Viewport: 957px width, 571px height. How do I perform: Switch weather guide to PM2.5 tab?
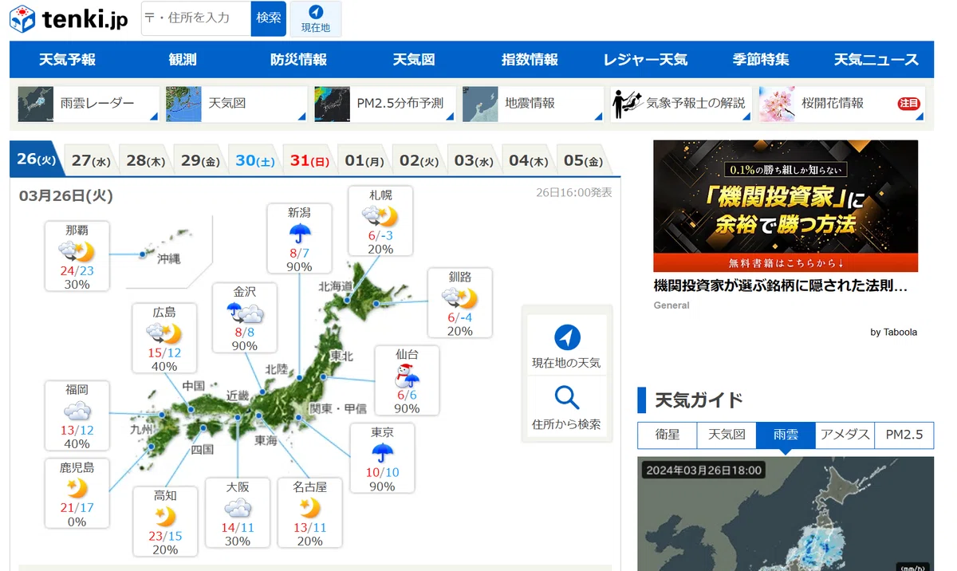[x=904, y=435]
